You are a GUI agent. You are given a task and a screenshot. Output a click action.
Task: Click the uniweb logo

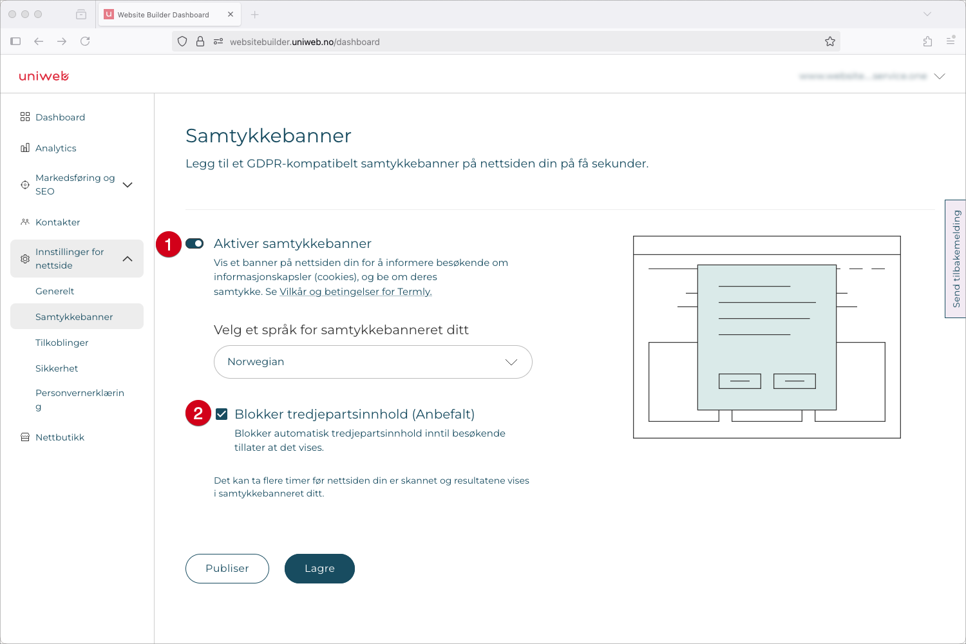pos(44,76)
